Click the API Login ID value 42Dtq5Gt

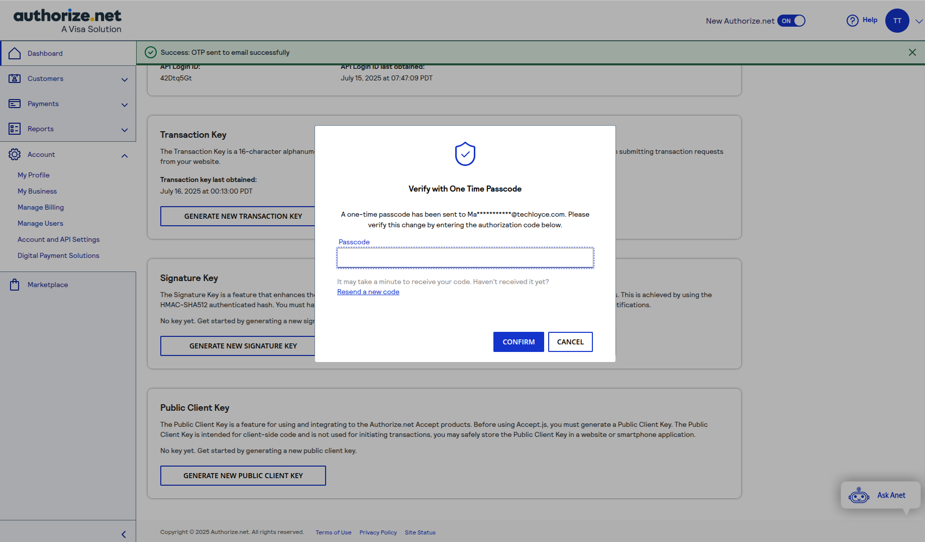[x=176, y=78]
